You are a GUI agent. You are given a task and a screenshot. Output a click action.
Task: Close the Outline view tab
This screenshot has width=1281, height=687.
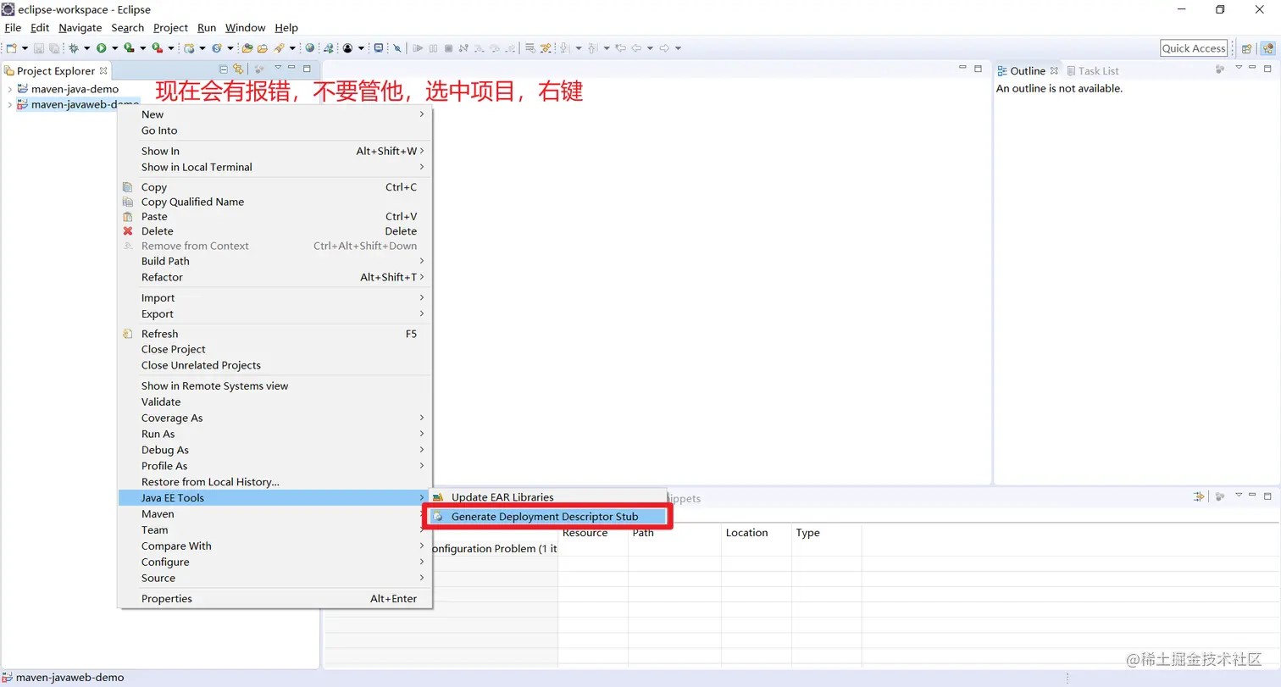[x=1054, y=70]
